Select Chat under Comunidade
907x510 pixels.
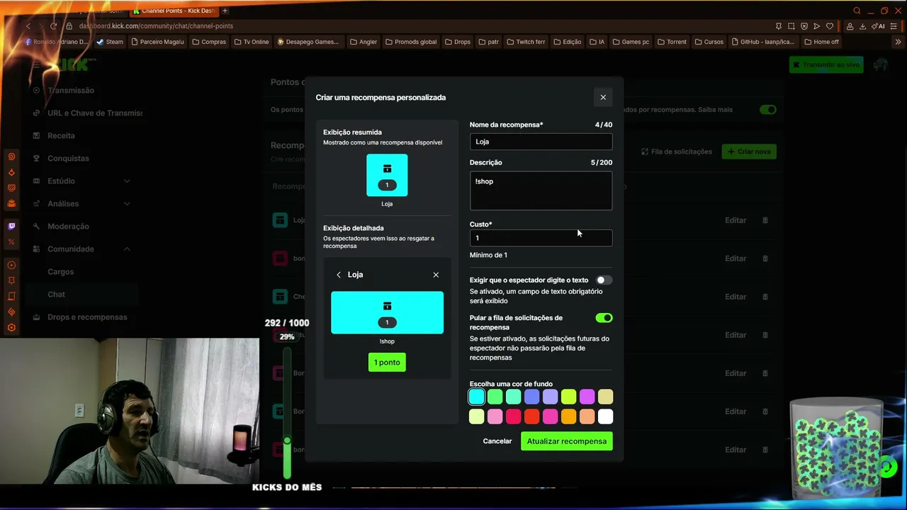click(x=56, y=295)
